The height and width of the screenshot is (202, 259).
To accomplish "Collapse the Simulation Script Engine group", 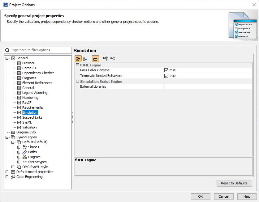I will click(x=77, y=82).
